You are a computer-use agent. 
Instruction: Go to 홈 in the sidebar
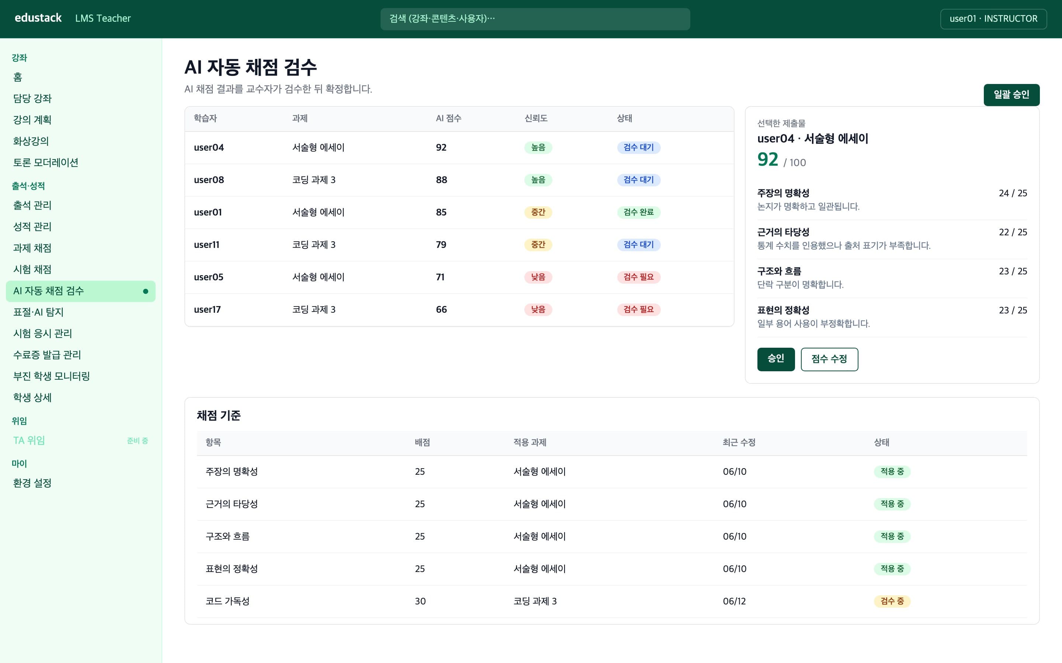point(81,77)
